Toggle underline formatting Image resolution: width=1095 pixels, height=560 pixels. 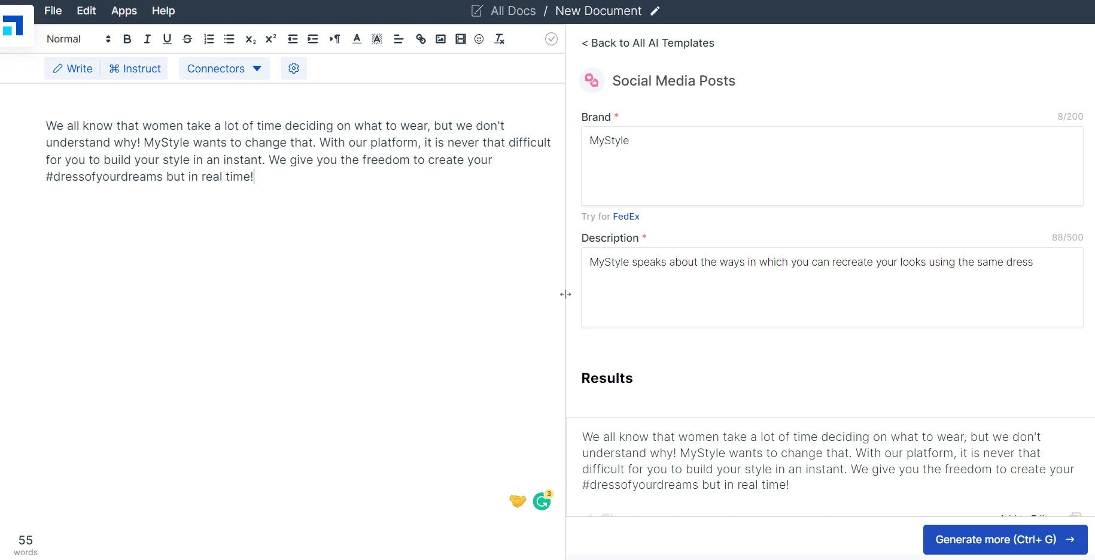point(167,39)
